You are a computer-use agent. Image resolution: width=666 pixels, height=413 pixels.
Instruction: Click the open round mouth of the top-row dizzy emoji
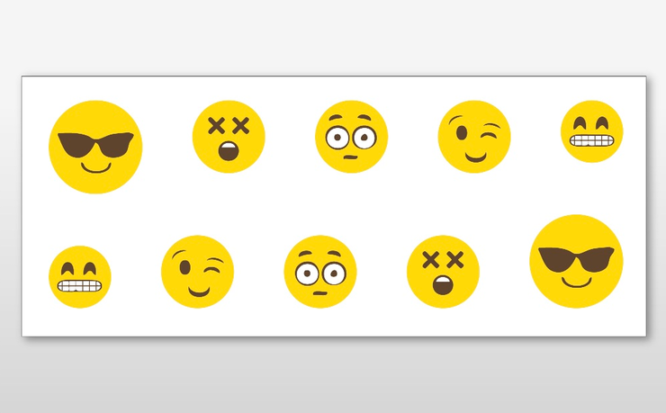(229, 151)
